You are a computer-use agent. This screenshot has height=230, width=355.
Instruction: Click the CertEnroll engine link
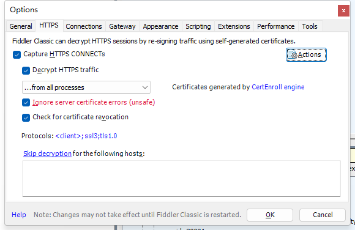point(278,87)
